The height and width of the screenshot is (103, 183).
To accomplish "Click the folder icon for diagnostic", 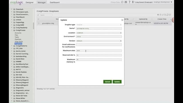I will coord(14,88).
